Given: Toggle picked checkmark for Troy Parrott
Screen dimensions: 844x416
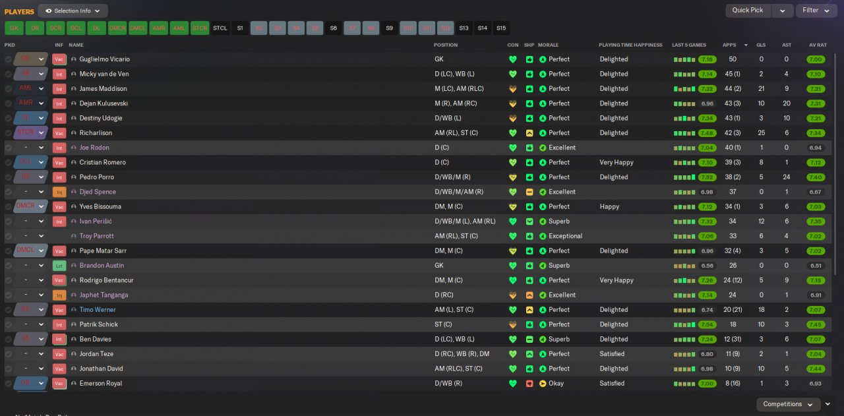Looking at the screenshot, I should 8,236.
